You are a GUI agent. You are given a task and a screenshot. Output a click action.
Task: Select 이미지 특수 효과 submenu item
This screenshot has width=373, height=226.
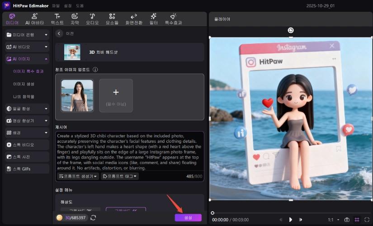[x=28, y=71]
